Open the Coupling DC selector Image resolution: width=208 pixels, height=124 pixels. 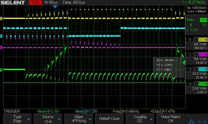coord(140,119)
